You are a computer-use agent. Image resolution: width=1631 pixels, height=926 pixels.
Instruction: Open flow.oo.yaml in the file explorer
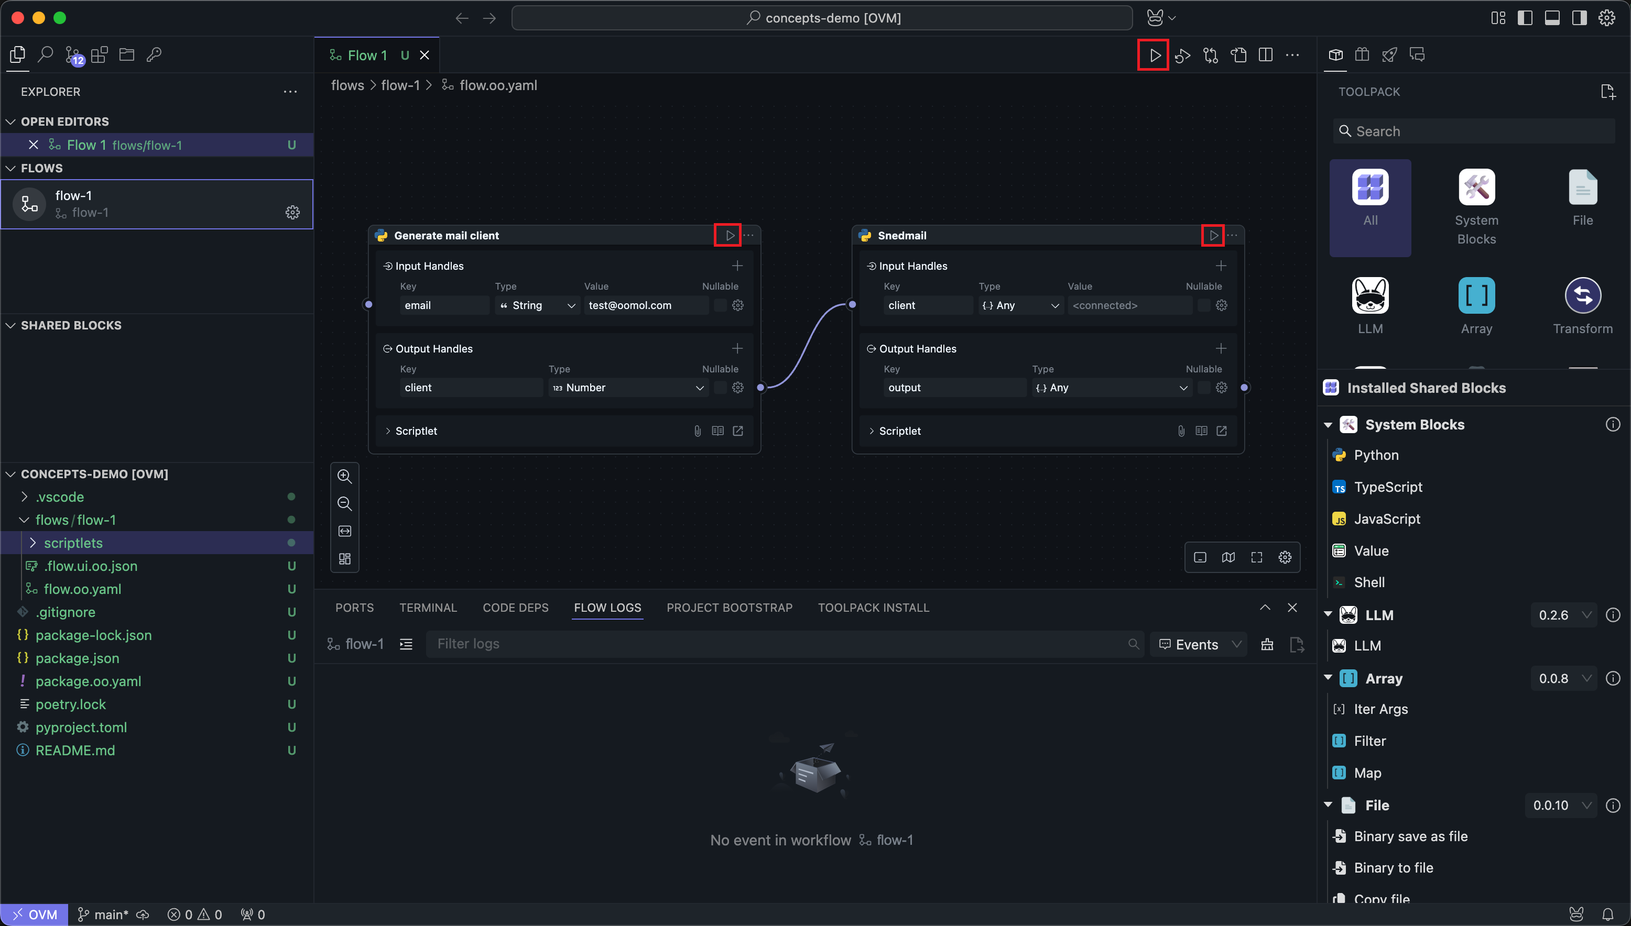pos(82,589)
